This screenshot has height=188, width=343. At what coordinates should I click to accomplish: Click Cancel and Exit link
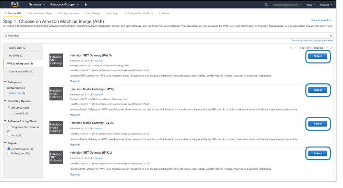(321, 21)
